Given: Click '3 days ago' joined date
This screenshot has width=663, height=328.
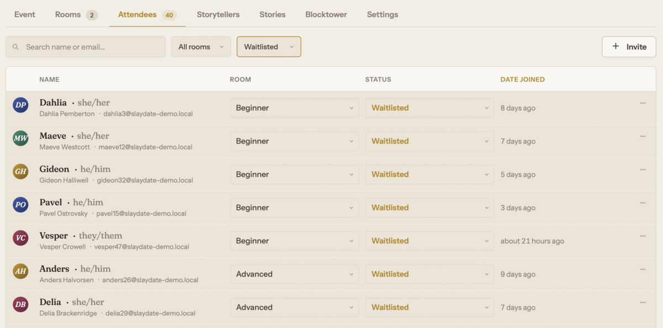Looking at the screenshot, I should tap(518, 208).
